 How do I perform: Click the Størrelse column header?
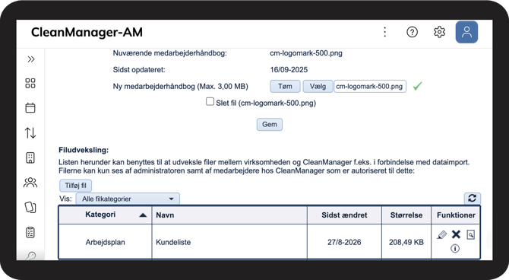(x=406, y=215)
